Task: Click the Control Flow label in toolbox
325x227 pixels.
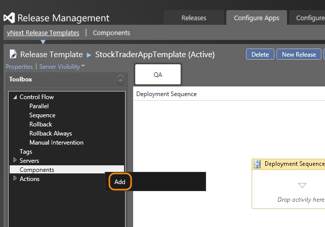Action: pyautogui.click(x=36, y=97)
